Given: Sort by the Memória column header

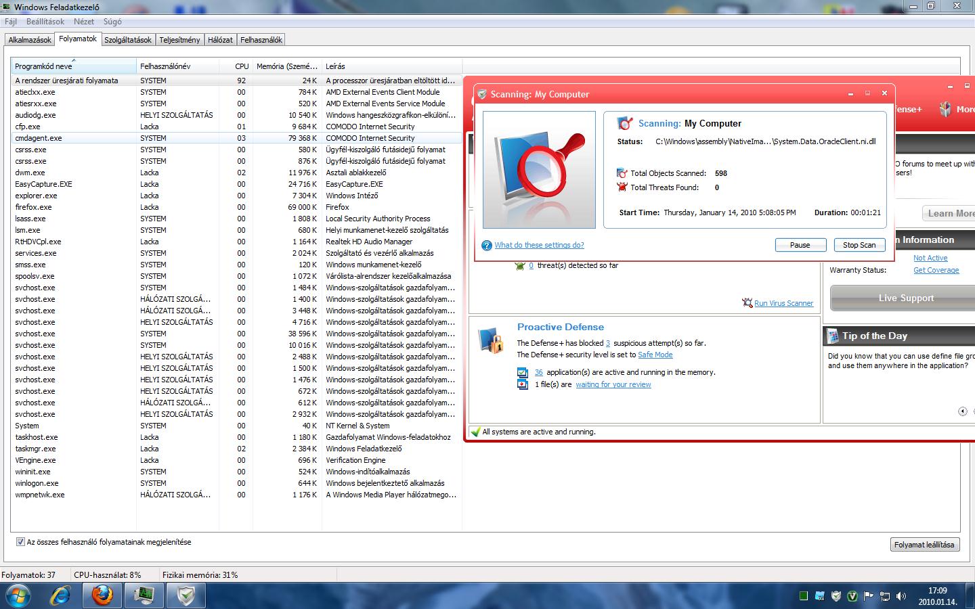Looking at the screenshot, I should (x=286, y=66).
